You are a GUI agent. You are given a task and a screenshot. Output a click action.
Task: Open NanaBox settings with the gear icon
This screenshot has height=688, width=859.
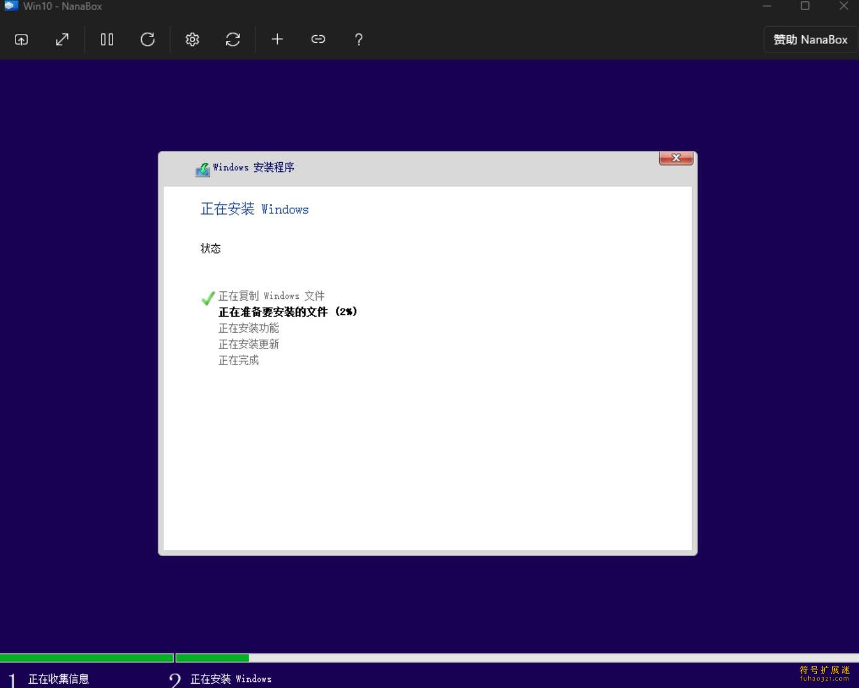pos(192,39)
